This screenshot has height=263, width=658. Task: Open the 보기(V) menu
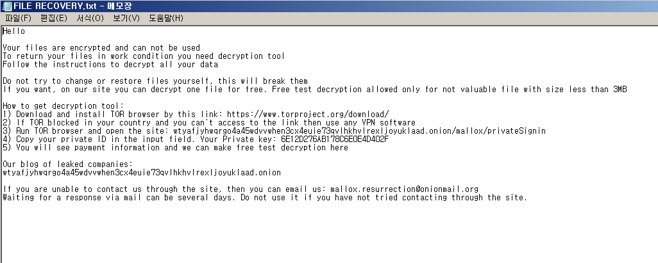(x=126, y=18)
